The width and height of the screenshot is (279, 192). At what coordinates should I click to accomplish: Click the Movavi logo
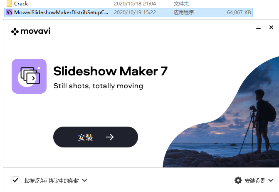coord(31,31)
